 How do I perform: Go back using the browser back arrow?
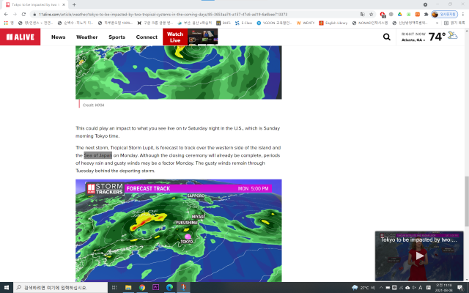pyautogui.click(x=5, y=14)
